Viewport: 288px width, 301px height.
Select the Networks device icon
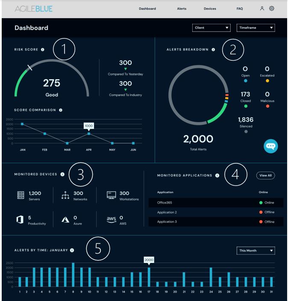[x=65, y=195]
